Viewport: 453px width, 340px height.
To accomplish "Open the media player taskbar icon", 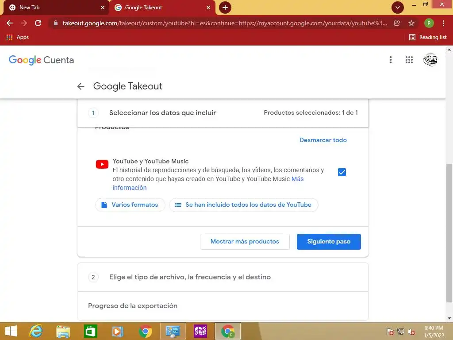I will [x=117, y=331].
